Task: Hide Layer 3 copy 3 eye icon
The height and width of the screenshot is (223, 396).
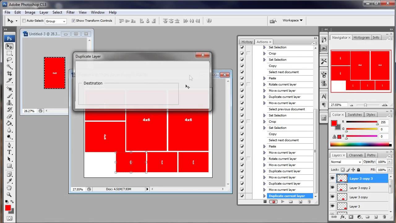Action: click(332, 178)
